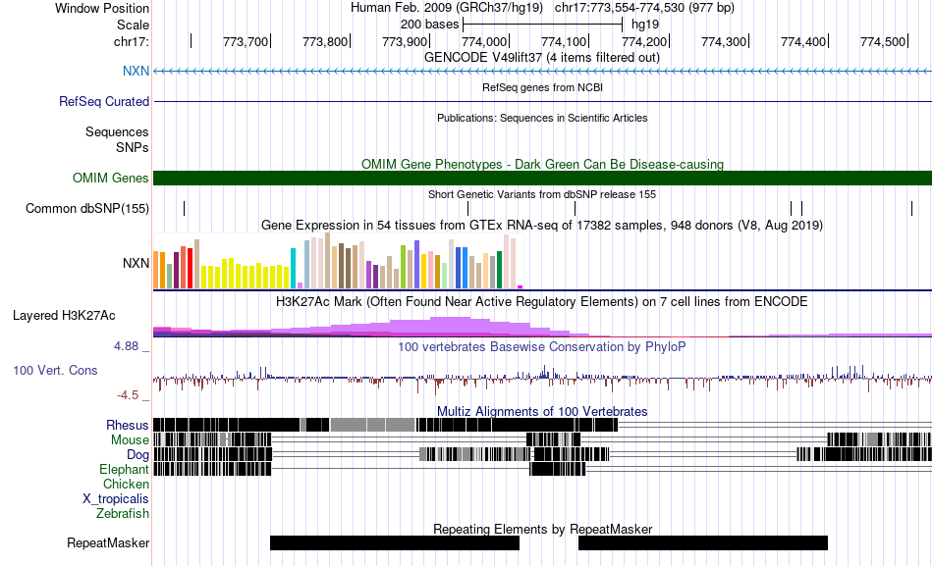This screenshot has height=566, width=933.
Task: Select the Zebrafish alignment label
Action: (123, 513)
